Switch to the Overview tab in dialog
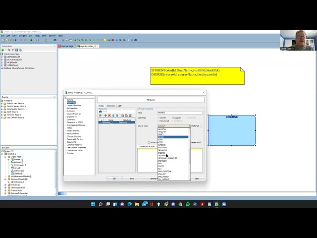Image resolution: width=317 pixels, height=238 pixels. coord(111,106)
